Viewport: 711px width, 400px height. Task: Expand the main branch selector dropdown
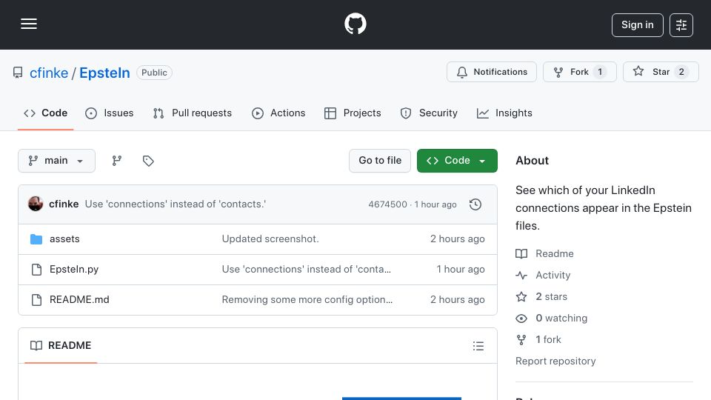[57, 161]
